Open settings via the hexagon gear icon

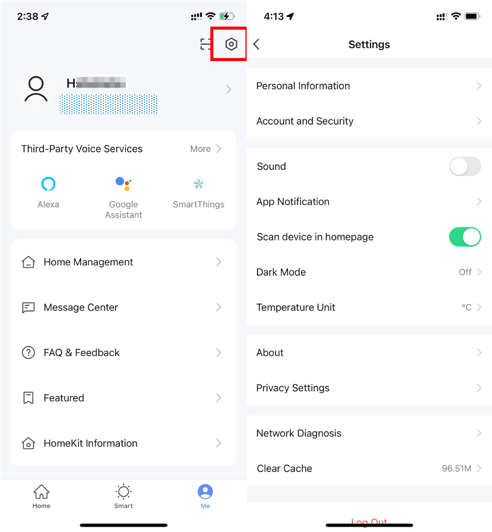[231, 44]
